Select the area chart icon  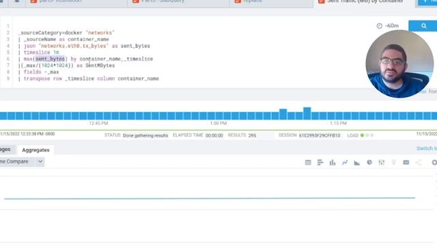[x=356, y=163]
